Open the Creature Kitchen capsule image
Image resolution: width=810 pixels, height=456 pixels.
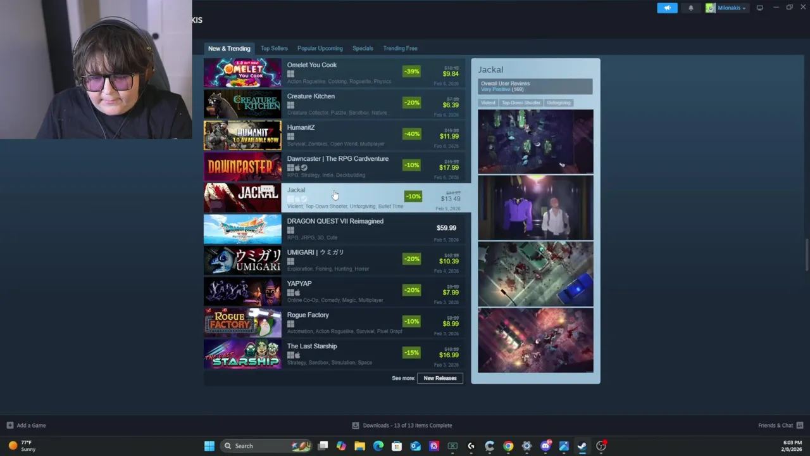pos(242,104)
